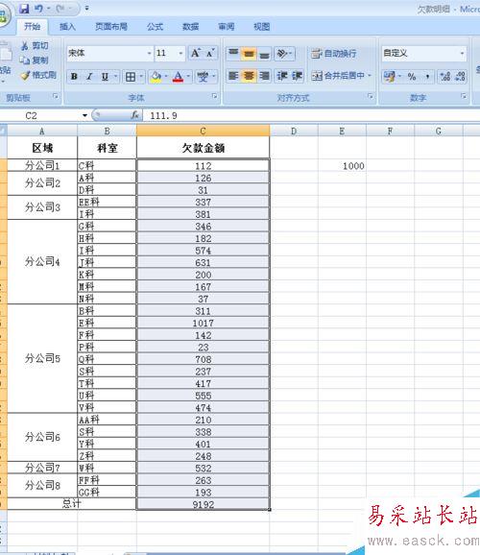This screenshot has width=480, height=555.
Task: Click the Borders icon
Action: pyautogui.click(x=131, y=77)
